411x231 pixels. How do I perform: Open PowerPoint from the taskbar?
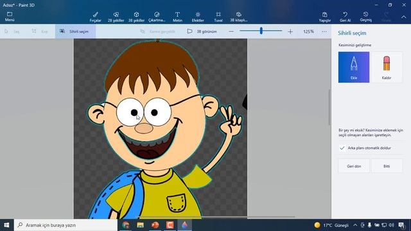(x=155, y=225)
